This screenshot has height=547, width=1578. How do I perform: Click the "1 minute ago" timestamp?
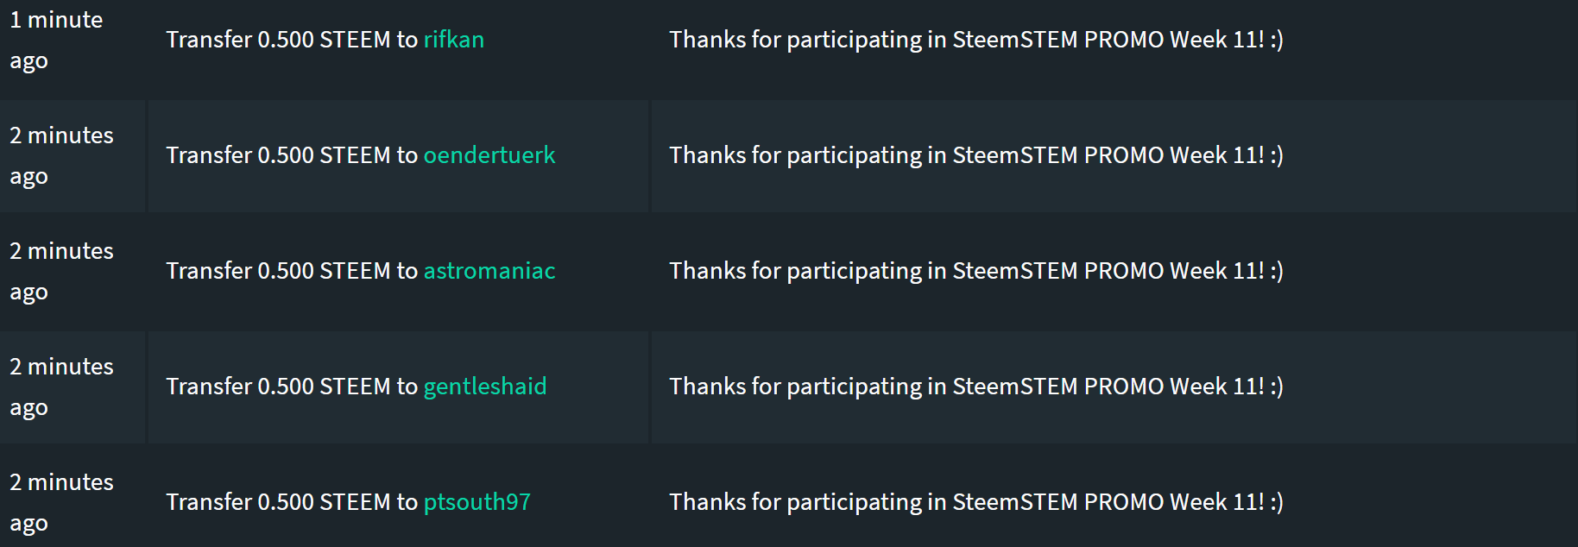tap(55, 40)
